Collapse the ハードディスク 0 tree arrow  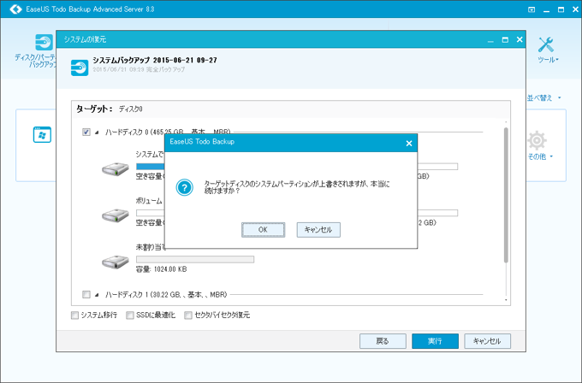pyautogui.click(x=97, y=133)
